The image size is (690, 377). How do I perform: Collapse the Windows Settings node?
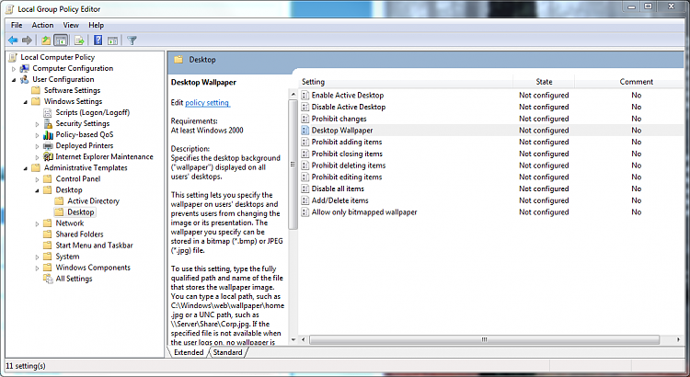[x=25, y=102]
